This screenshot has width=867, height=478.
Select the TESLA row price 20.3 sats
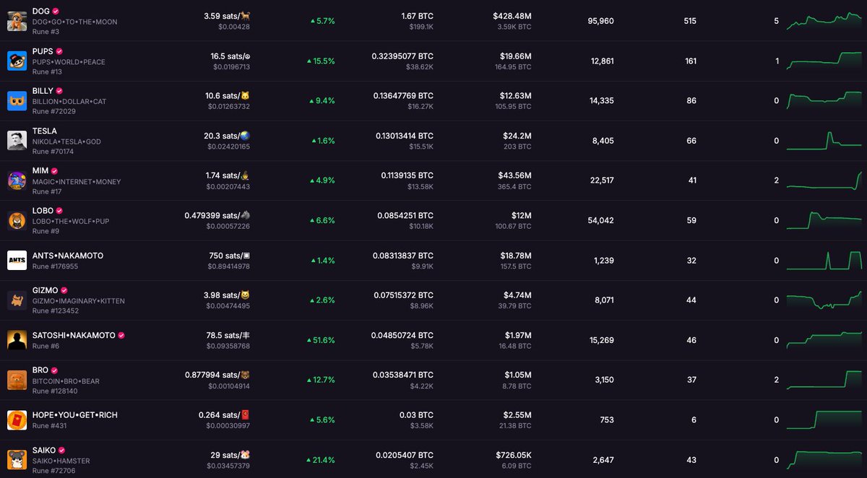[227, 135]
